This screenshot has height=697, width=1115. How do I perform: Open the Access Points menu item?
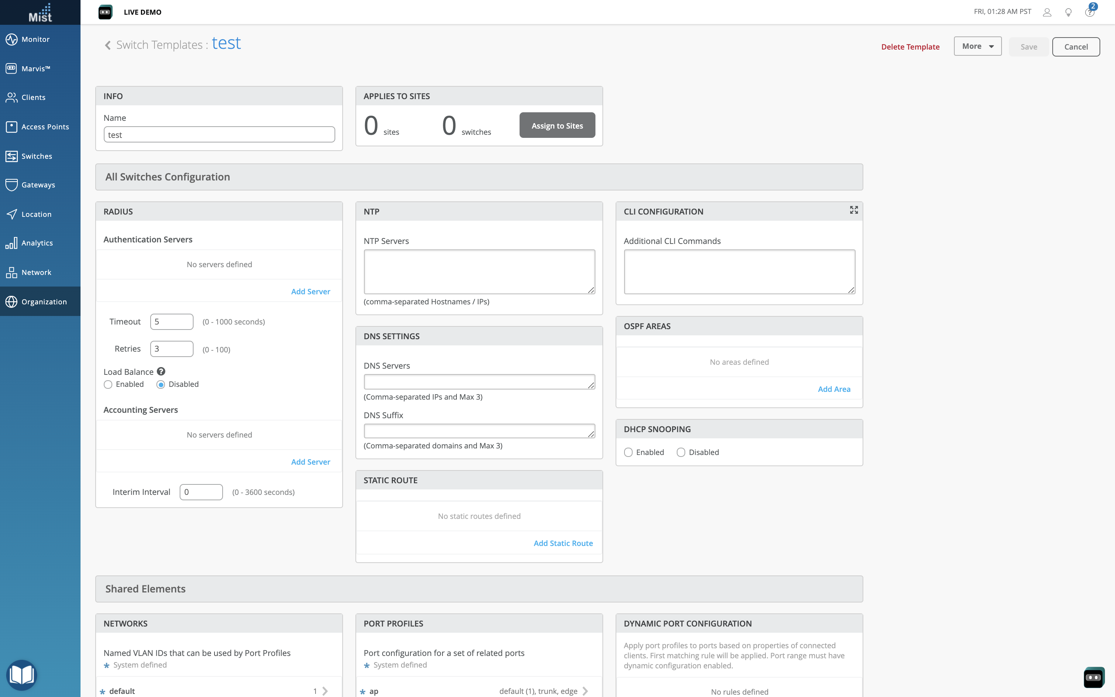click(45, 126)
